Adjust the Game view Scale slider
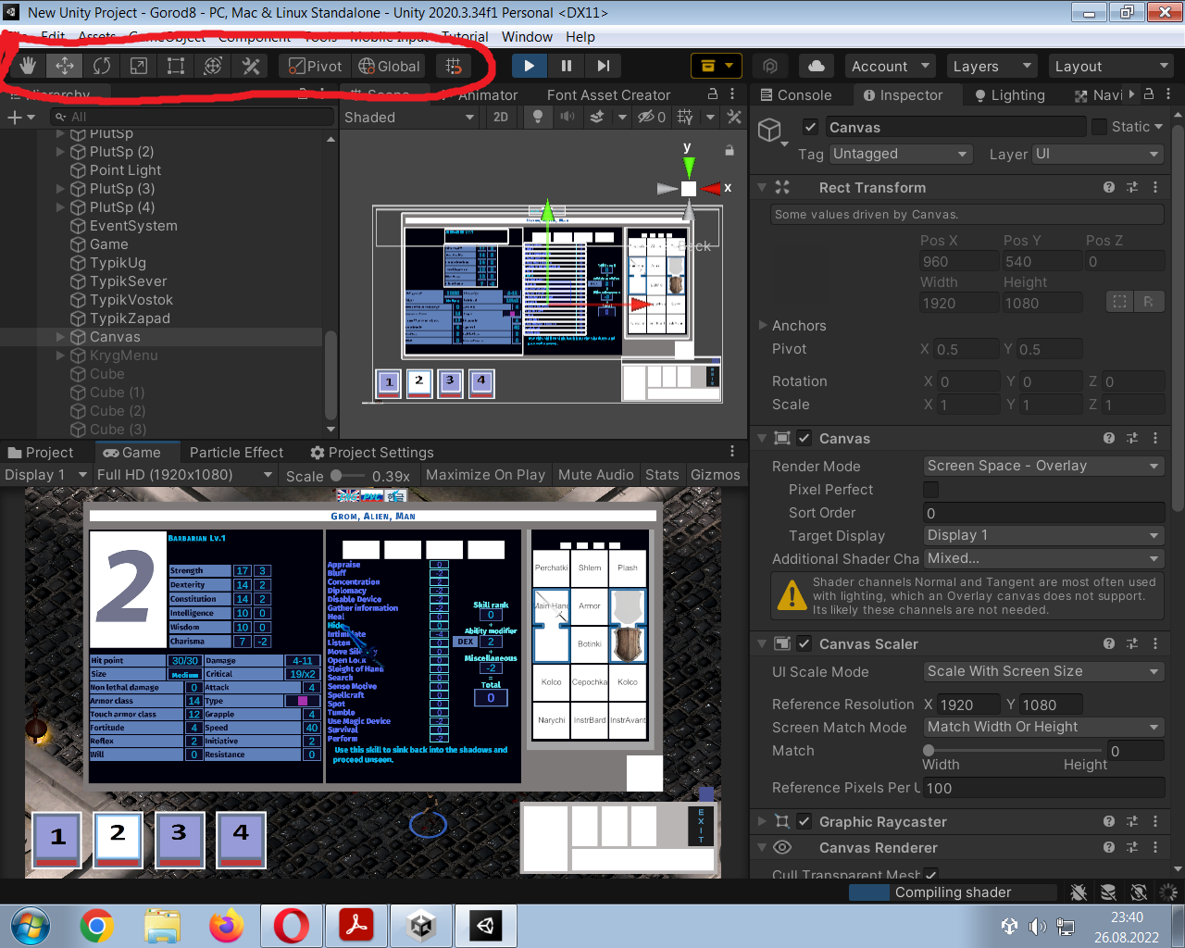This screenshot has height=948, width=1185. (347, 475)
